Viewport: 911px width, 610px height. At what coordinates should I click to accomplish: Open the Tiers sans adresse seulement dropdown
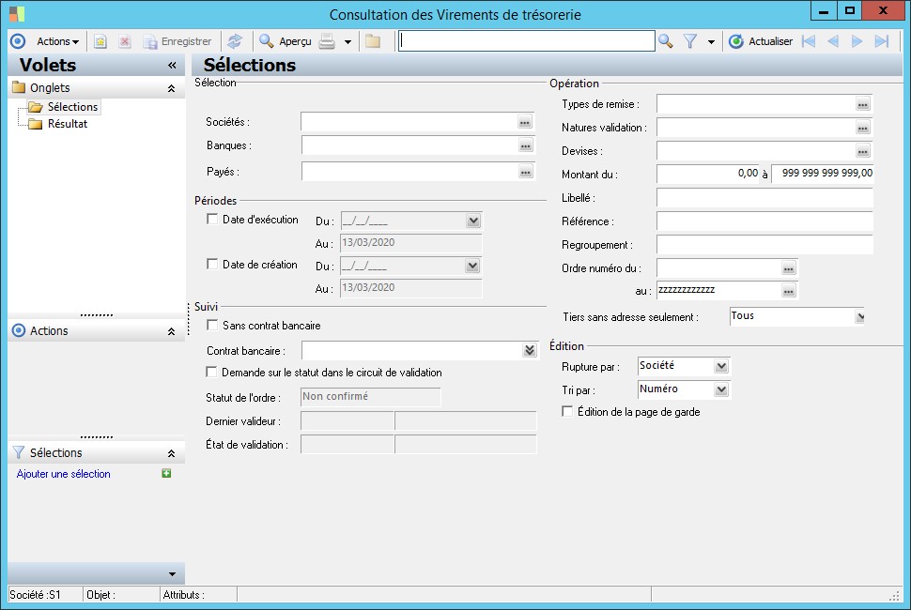[x=858, y=317]
